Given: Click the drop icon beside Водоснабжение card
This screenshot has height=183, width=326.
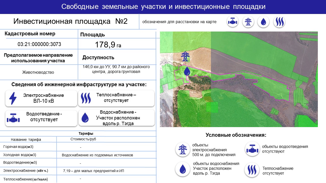Looking at the screenshot, I should [x=85, y=118].
